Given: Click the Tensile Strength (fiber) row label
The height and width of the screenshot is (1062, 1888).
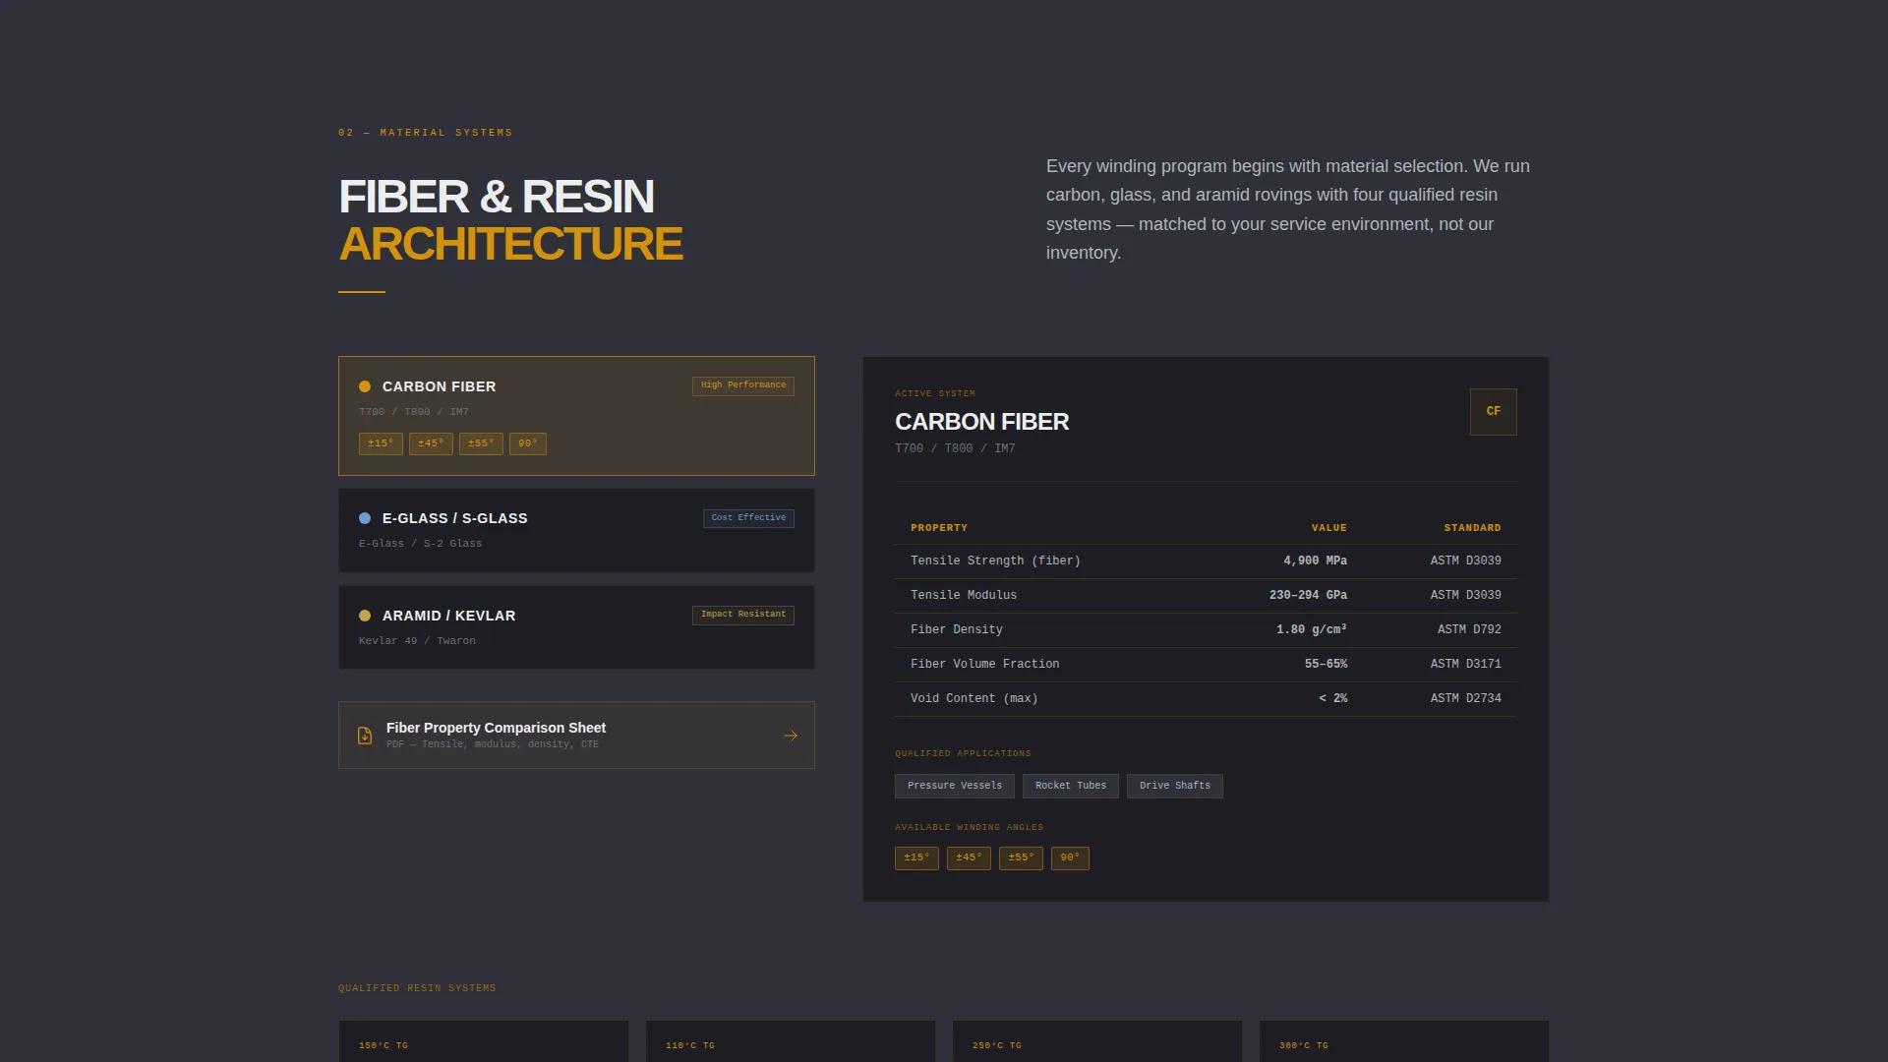Looking at the screenshot, I should 995,560.
